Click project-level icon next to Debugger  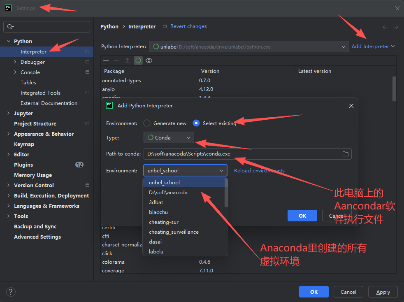click(x=87, y=62)
